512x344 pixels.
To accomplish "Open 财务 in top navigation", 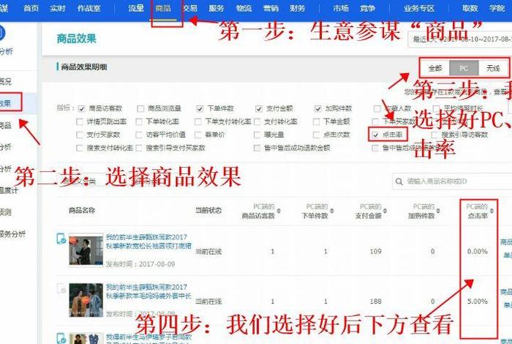I will (297, 8).
